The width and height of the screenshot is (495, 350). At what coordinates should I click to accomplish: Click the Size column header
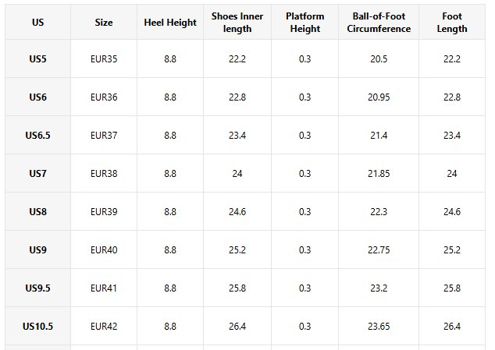point(104,23)
